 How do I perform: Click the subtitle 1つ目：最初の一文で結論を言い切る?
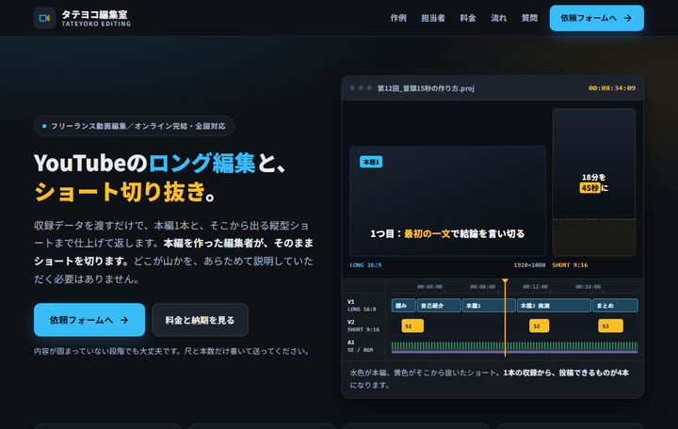447,233
